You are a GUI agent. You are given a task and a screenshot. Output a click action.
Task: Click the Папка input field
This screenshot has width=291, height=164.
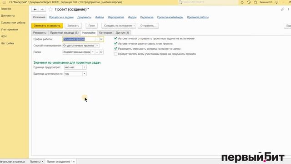pyautogui.click(x=77, y=52)
